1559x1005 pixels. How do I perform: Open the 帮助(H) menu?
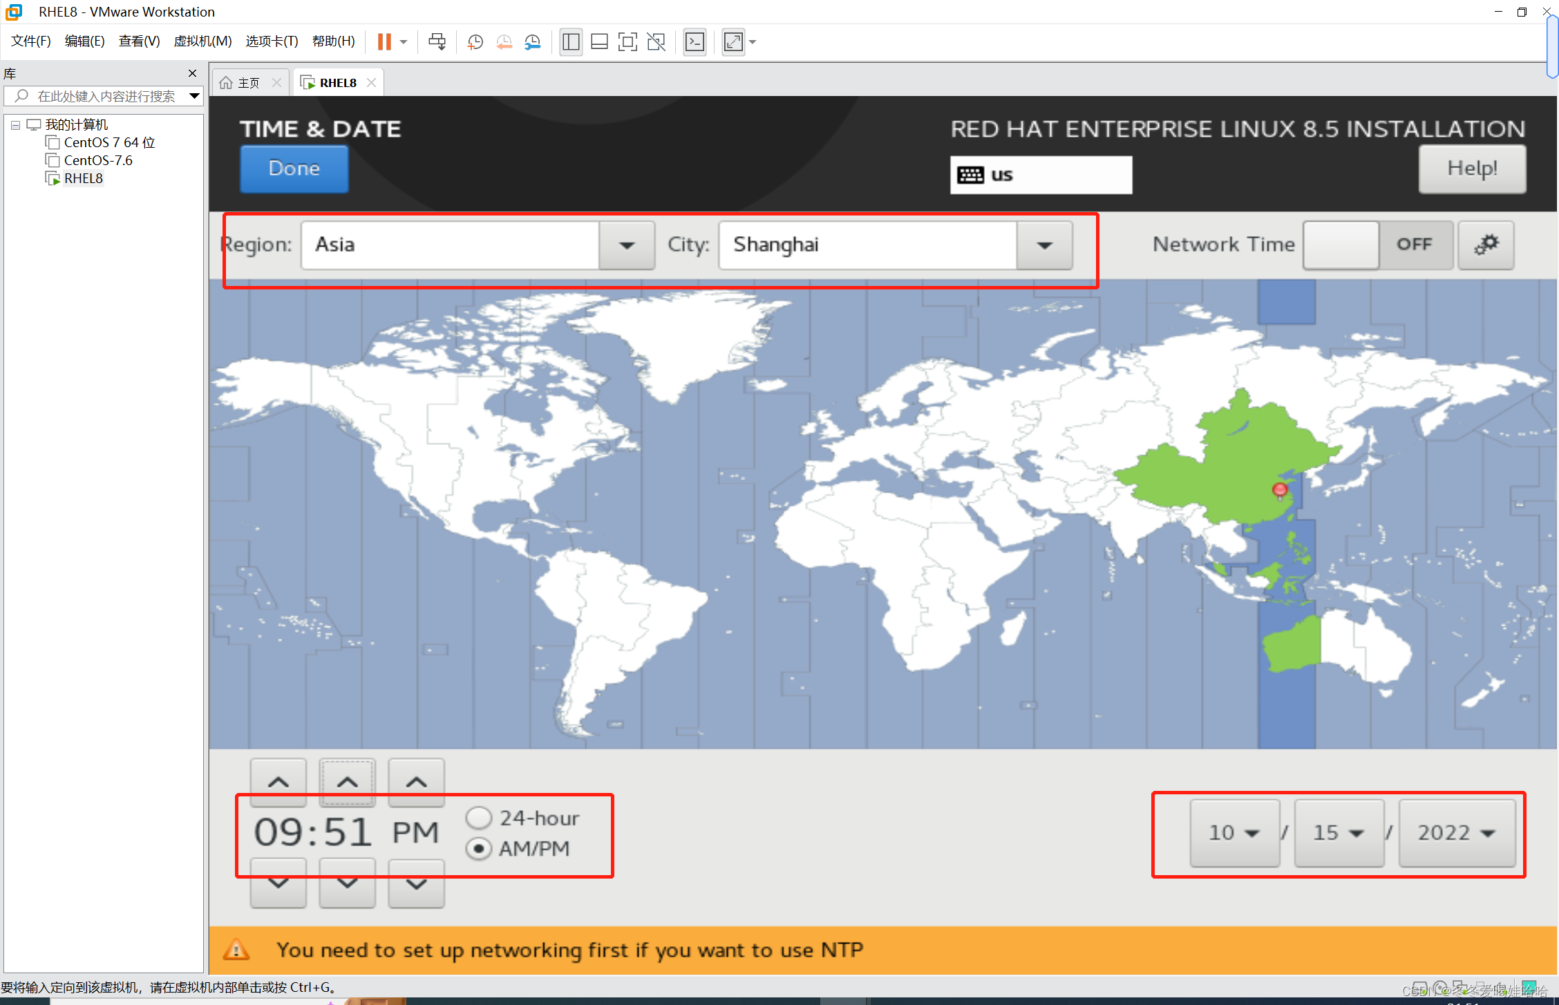click(x=334, y=41)
